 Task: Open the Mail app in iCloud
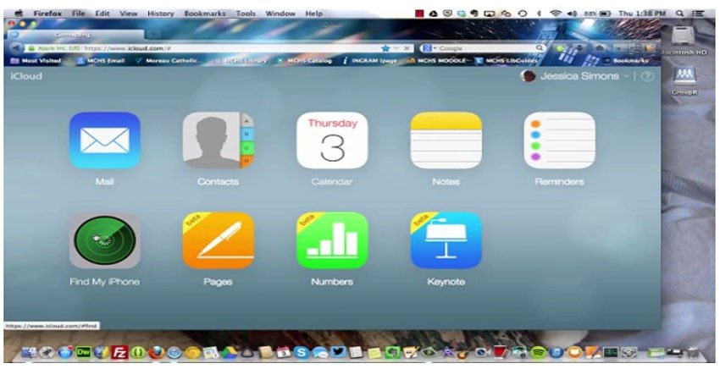(x=105, y=140)
